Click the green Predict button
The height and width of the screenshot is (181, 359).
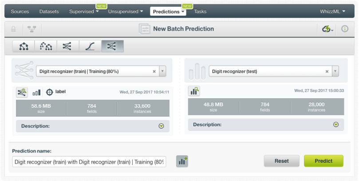[x=323, y=161]
